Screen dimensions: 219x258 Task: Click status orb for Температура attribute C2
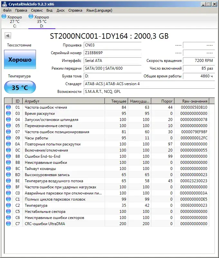pos(8,205)
